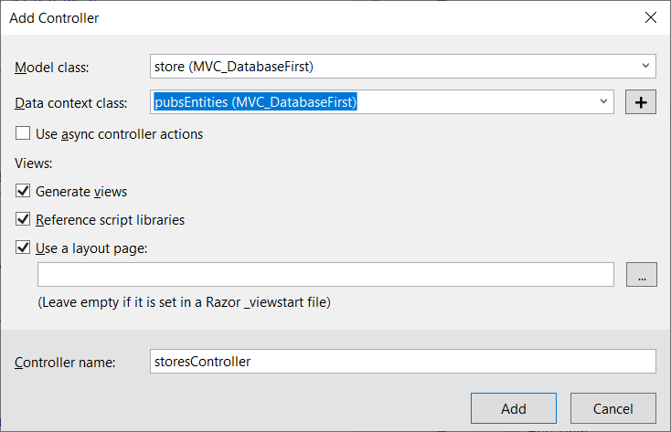Click the Add button
The image size is (671, 432).
(x=514, y=408)
